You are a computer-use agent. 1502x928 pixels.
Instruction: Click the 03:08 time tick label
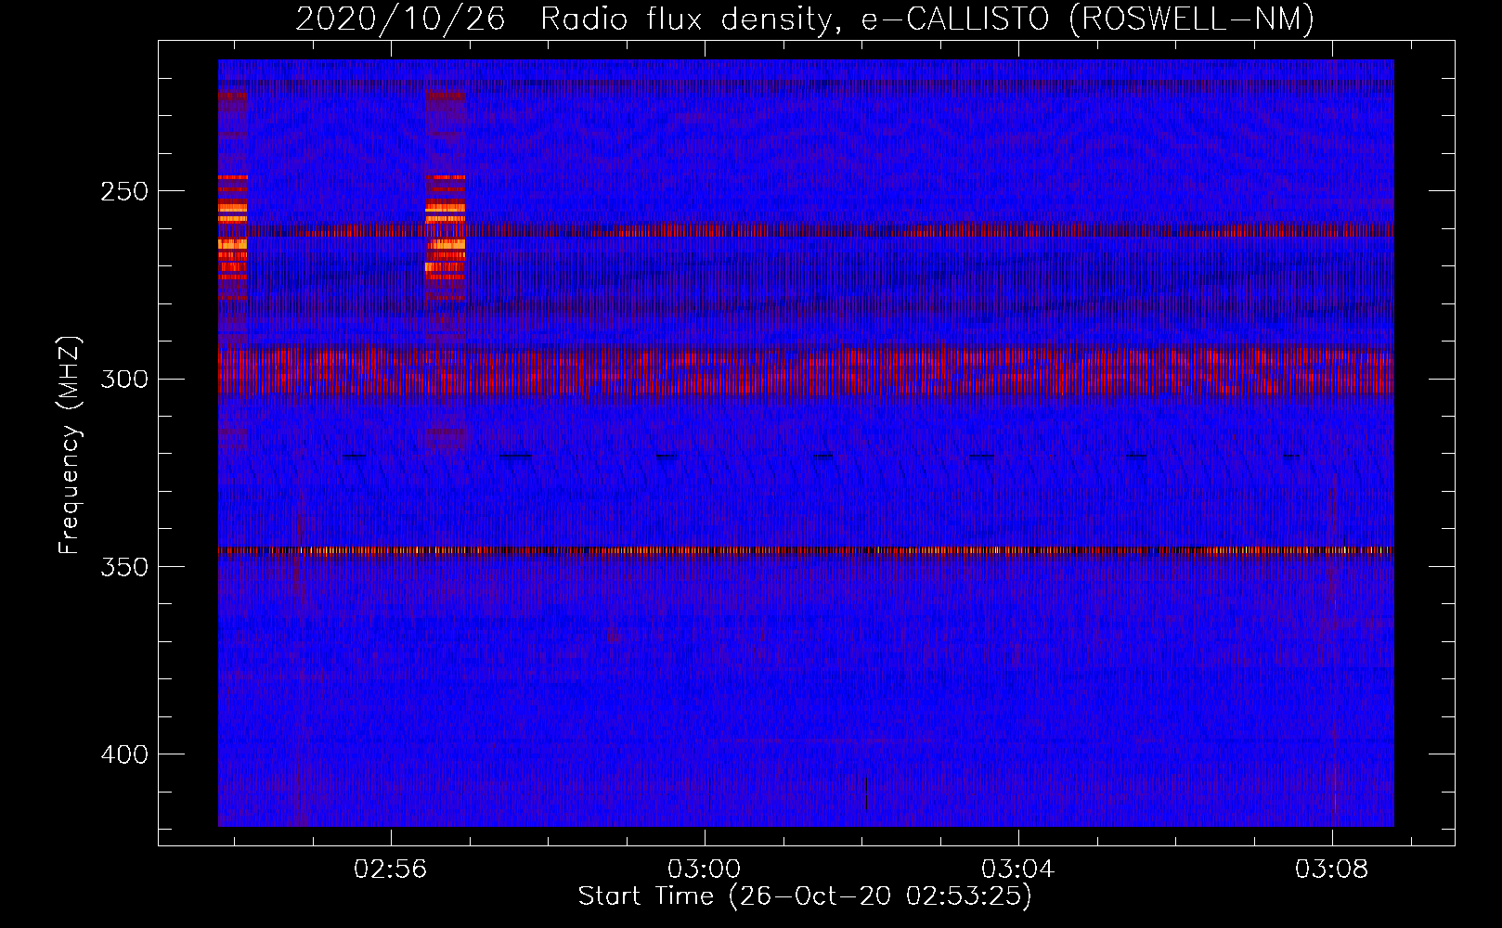(1331, 870)
